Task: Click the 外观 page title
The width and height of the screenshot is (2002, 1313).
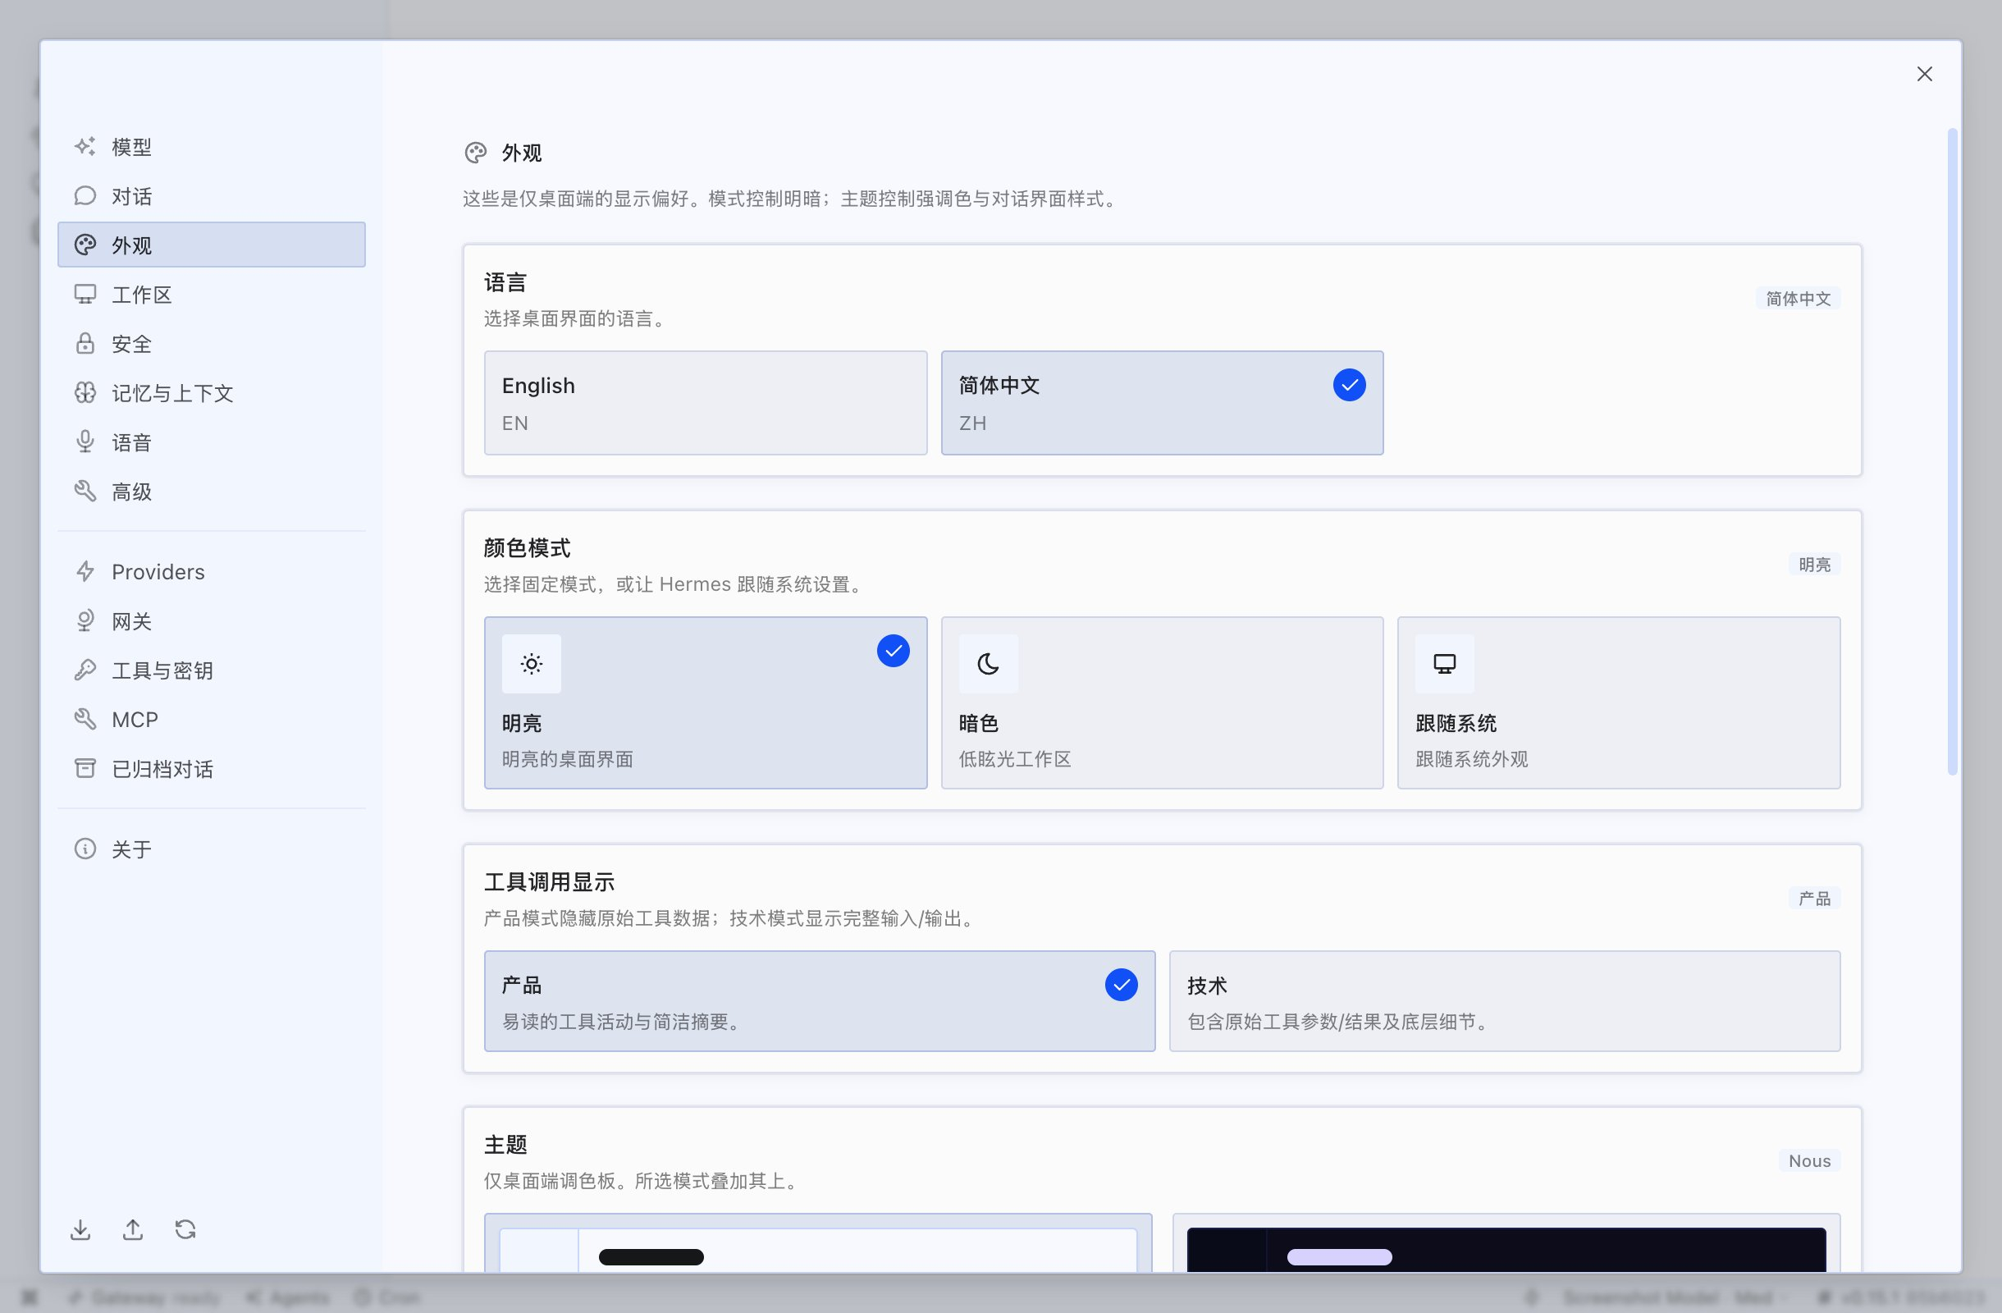Action: point(522,153)
